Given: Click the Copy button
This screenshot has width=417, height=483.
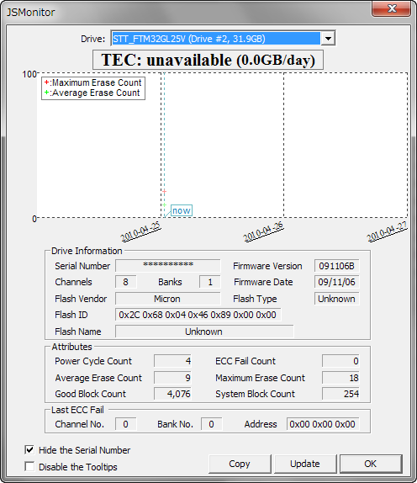Looking at the screenshot, I should (240, 464).
